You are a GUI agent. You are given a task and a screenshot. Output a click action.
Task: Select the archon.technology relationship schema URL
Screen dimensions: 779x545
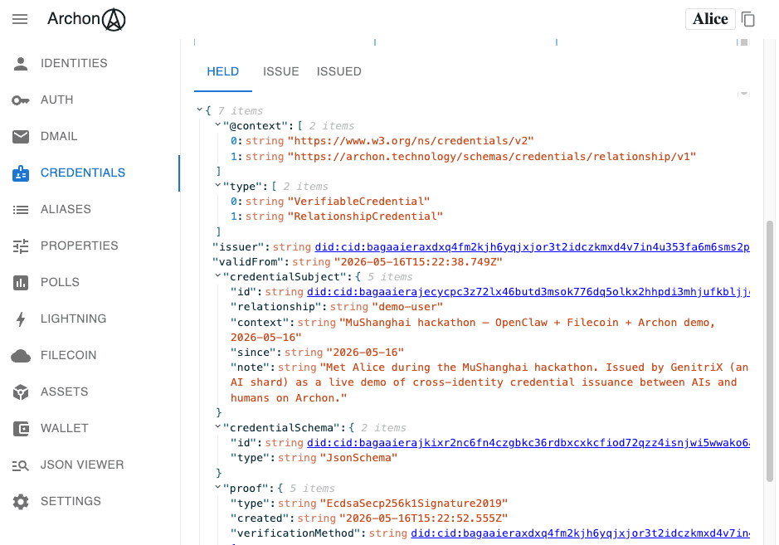pos(492,157)
